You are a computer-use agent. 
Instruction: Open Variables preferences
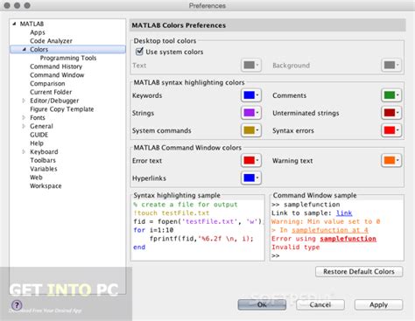(x=44, y=169)
